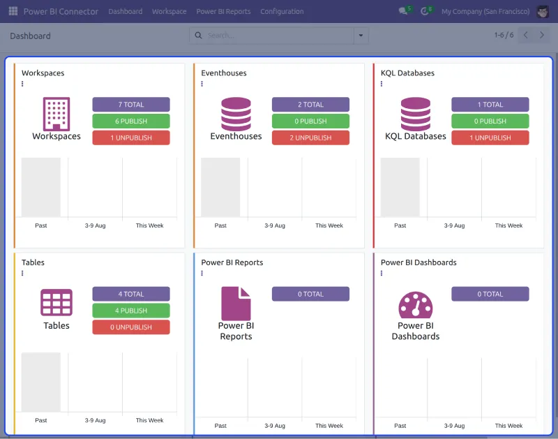The image size is (558, 439).
Task: Click the activities clock icon
Action: pos(425,10)
